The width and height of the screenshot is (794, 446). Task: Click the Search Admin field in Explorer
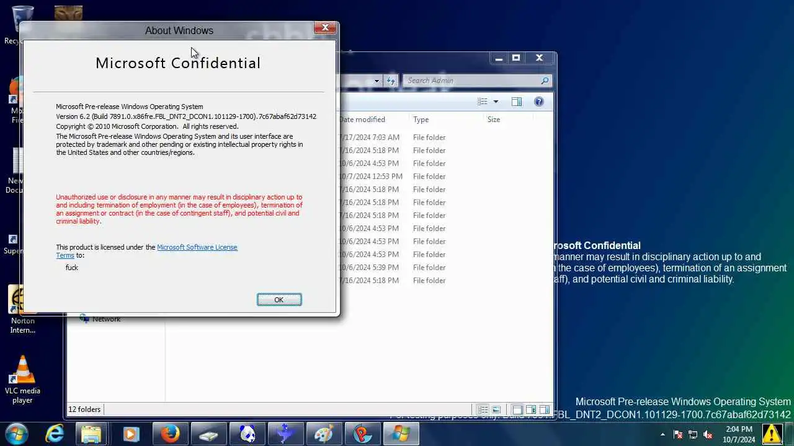472,81
